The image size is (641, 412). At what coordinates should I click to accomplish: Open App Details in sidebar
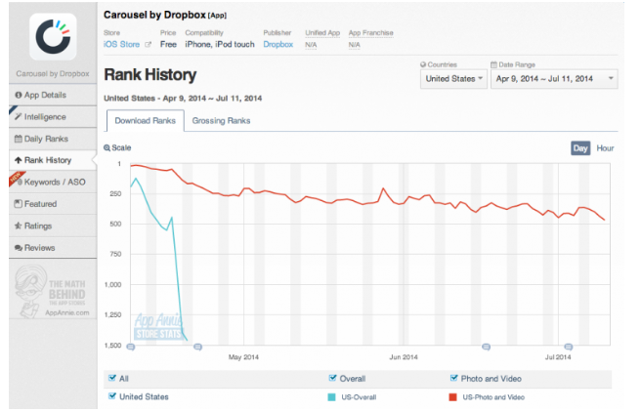coord(53,95)
